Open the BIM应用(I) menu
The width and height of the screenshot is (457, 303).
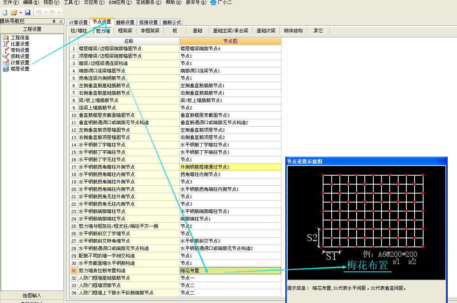120,2
